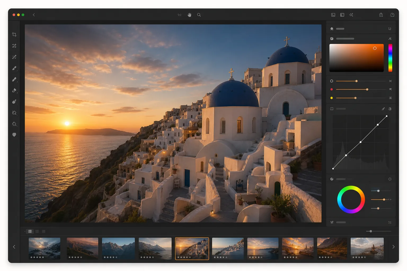
Task: Expand the bottommost right panel section via its corner icon
Action: (x=390, y=222)
